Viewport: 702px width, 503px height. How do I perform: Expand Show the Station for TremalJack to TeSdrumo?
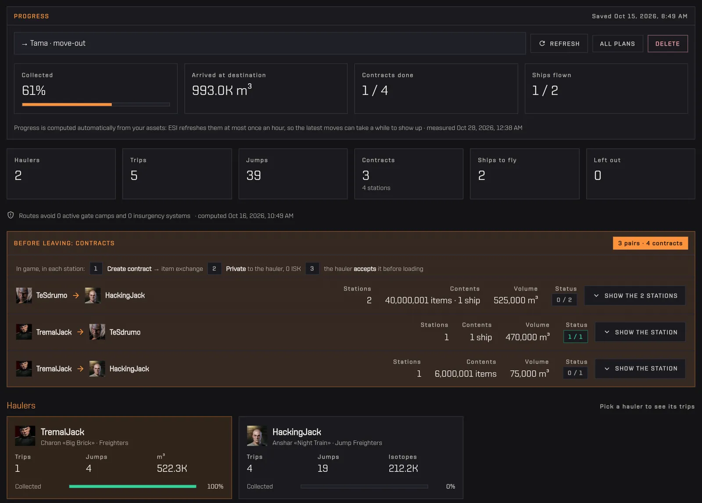640,332
